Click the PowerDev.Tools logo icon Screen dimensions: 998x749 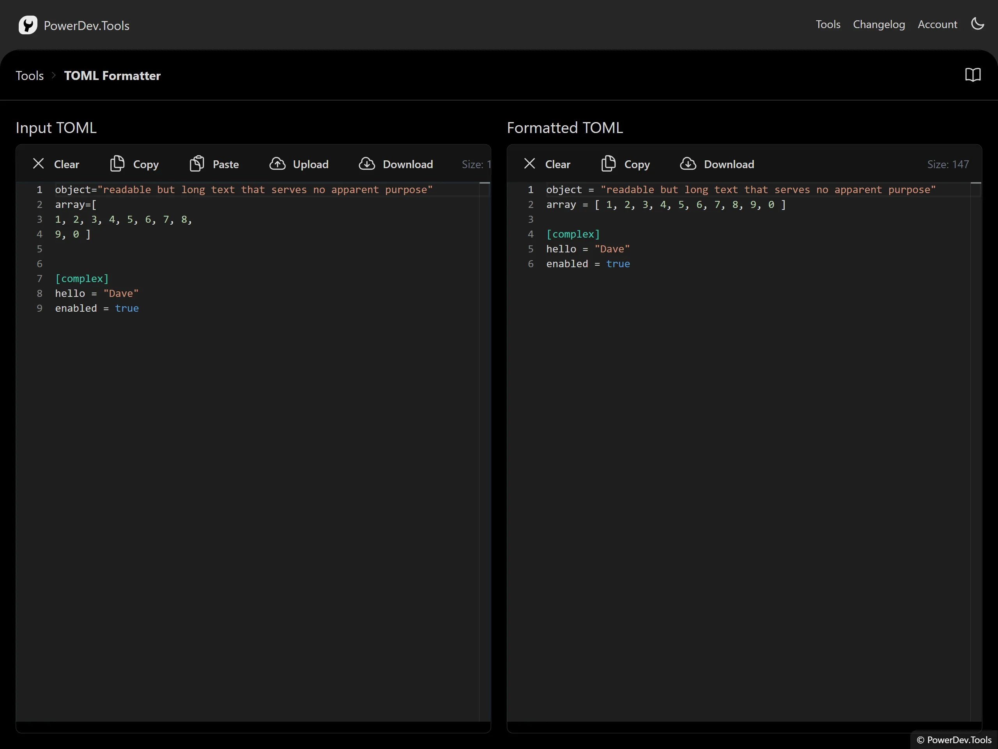point(28,25)
